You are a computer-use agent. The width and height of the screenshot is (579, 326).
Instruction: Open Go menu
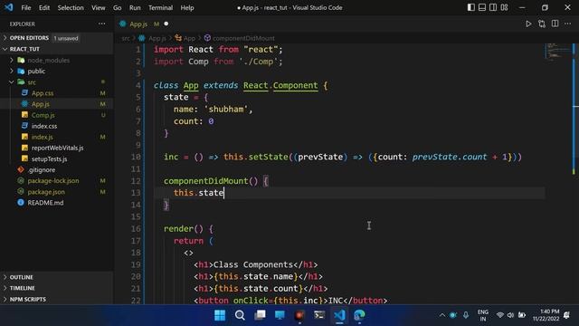pos(117,7)
